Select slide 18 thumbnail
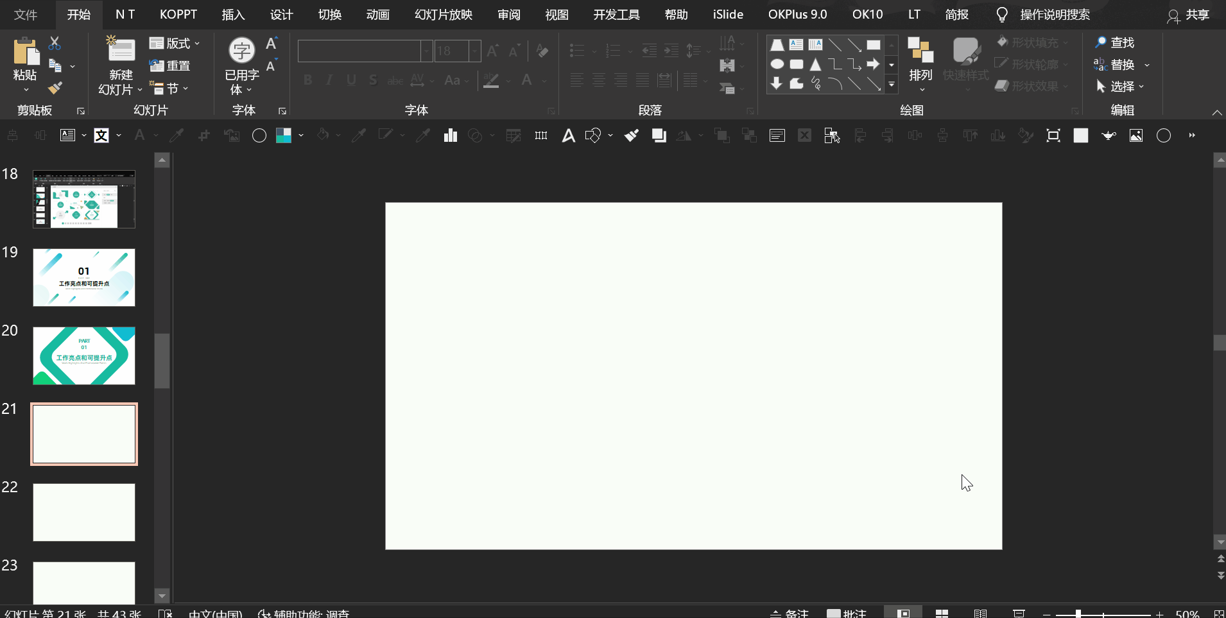The height and width of the screenshot is (618, 1226). click(x=84, y=199)
